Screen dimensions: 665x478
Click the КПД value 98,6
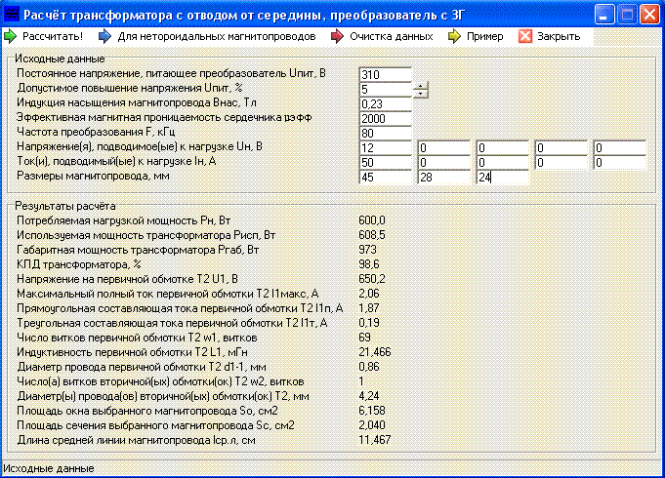(369, 264)
